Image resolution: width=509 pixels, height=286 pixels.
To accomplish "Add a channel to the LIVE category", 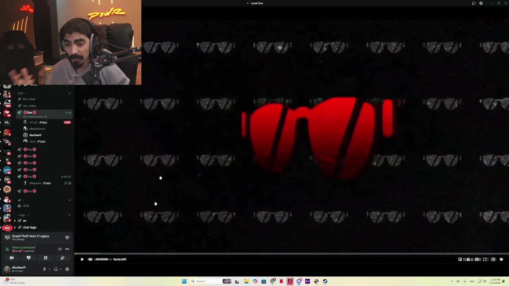I will pyautogui.click(x=70, y=93).
